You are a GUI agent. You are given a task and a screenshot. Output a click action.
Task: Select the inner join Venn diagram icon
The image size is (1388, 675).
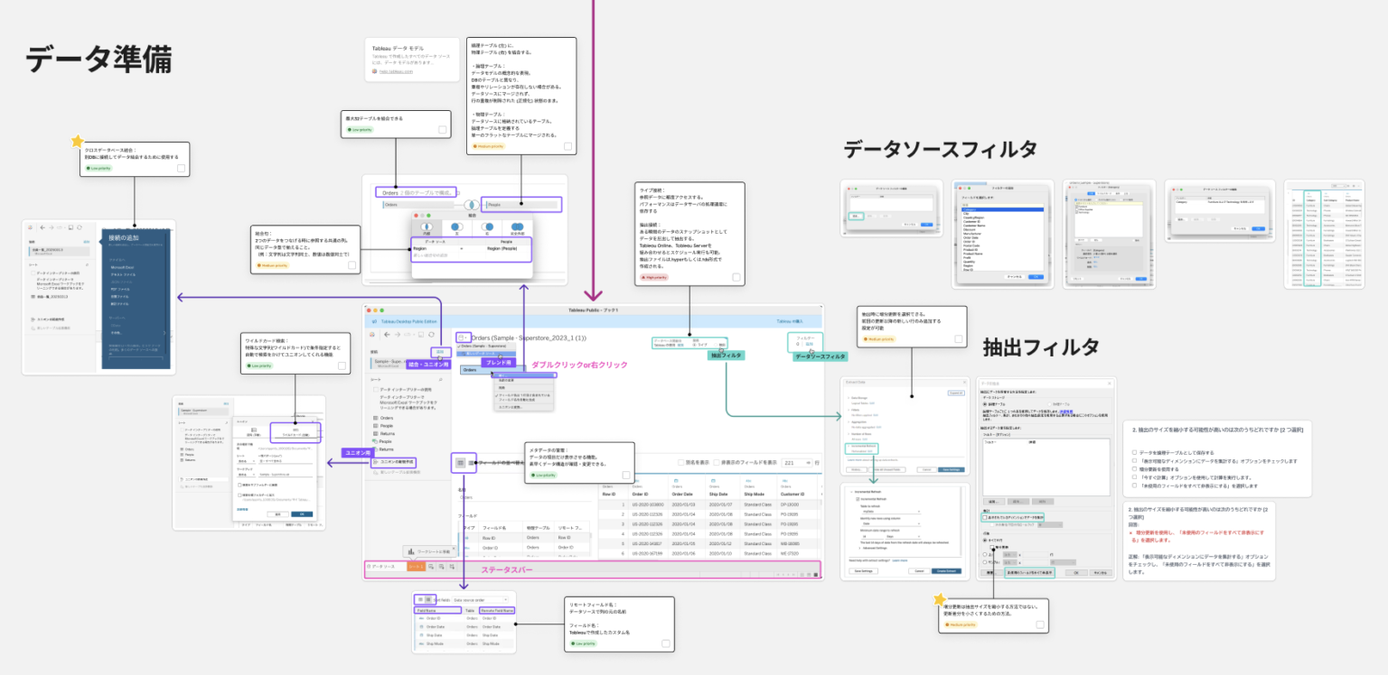click(427, 227)
